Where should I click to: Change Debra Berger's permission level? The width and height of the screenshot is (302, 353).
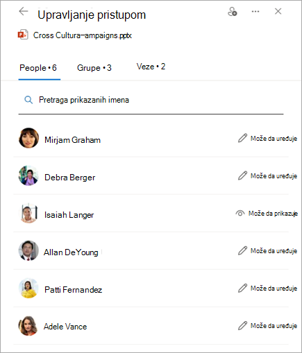(x=267, y=175)
